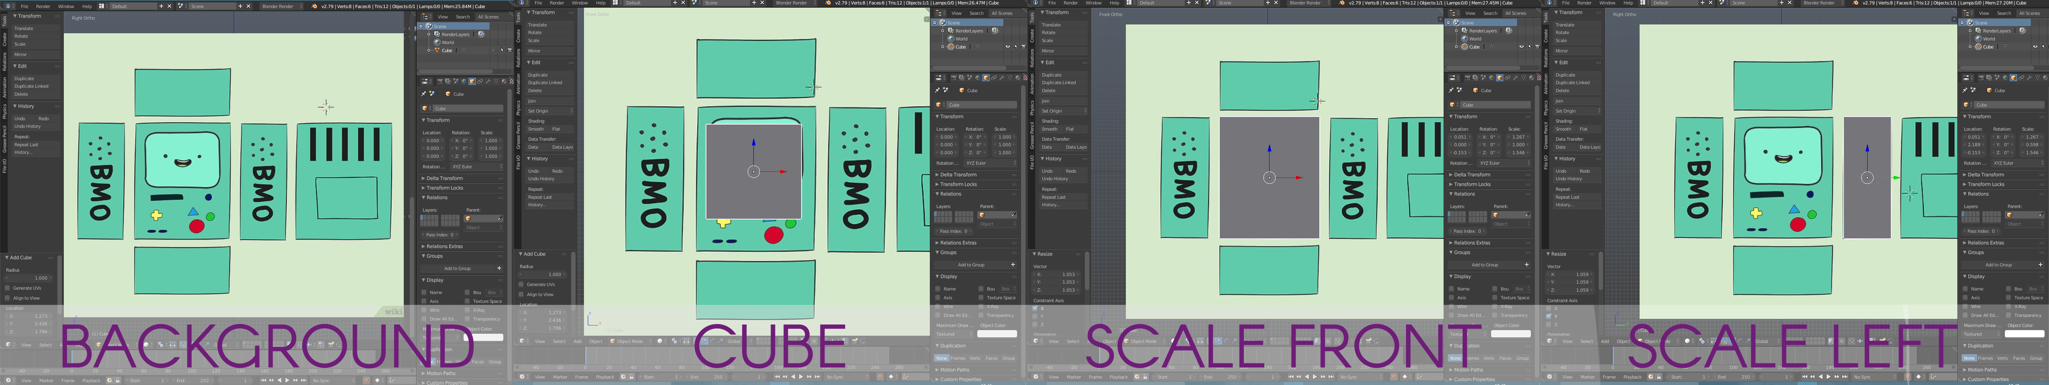Viewport: 2049px width, 385px height.
Task: Click the viewport shading sphere icon in the CUBE 3D header
Action: 659,341
